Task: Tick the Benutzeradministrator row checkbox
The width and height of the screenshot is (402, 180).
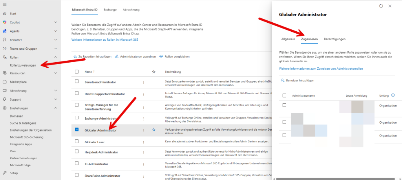Action: 77,81
